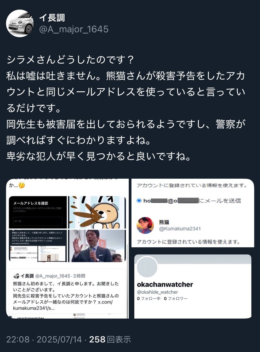Click the イ長調 display name
This screenshot has height=352, width=260.
(x=52, y=18)
